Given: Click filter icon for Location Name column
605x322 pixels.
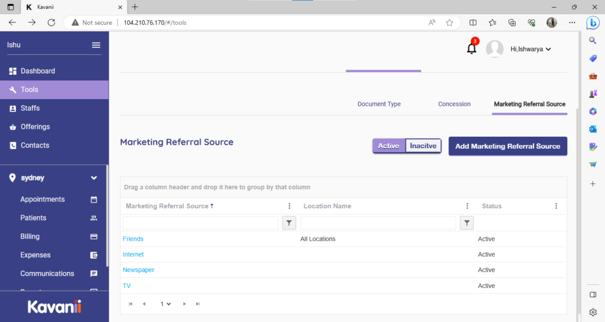Looking at the screenshot, I should pos(467,223).
